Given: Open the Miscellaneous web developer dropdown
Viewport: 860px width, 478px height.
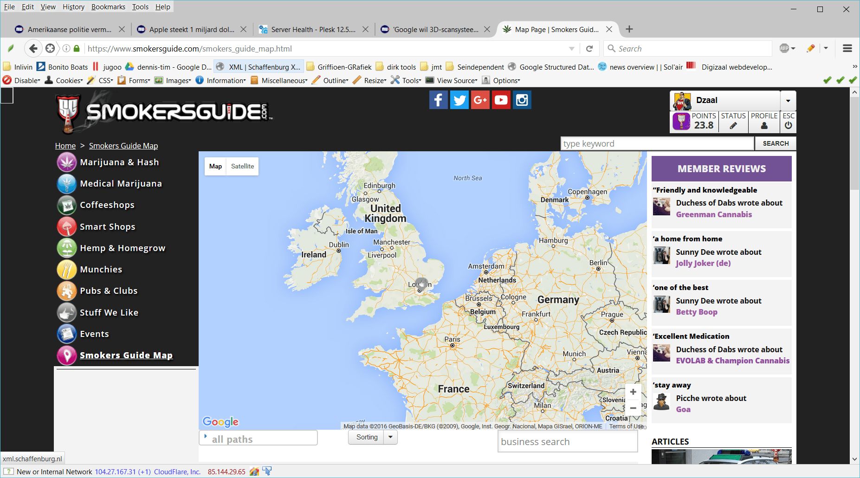Looking at the screenshot, I should [x=279, y=80].
